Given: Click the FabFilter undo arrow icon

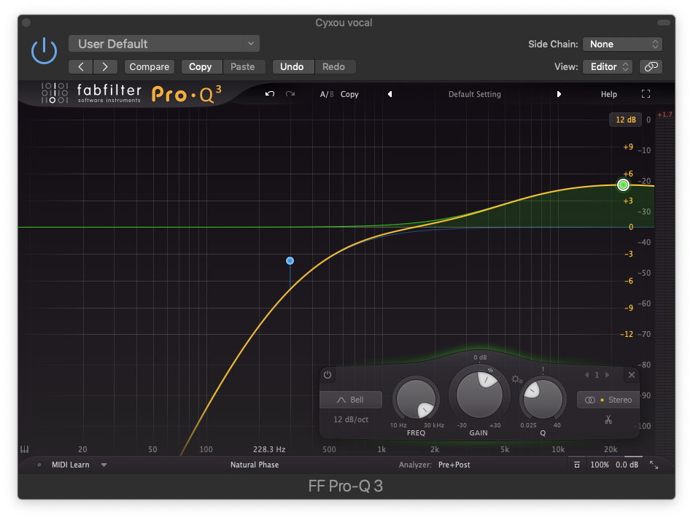Looking at the screenshot, I should [270, 93].
